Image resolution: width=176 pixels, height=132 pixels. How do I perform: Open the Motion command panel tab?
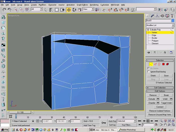(162, 16)
